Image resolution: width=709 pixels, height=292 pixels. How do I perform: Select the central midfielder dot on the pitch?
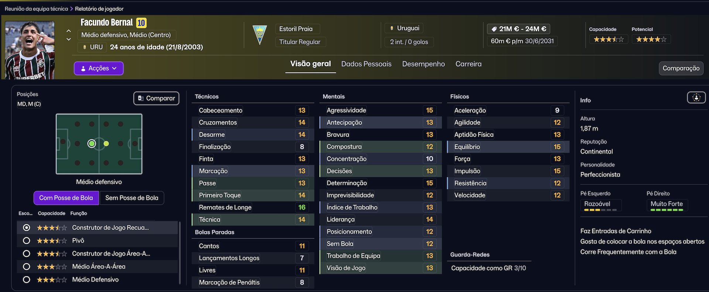click(x=106, y=143)
